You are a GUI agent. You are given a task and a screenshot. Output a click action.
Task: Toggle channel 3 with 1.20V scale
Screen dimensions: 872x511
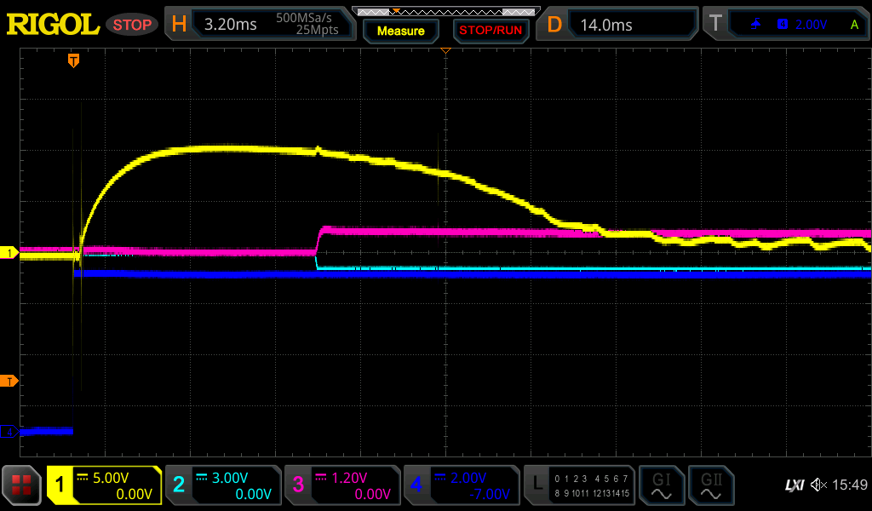(x=341, y=485)
